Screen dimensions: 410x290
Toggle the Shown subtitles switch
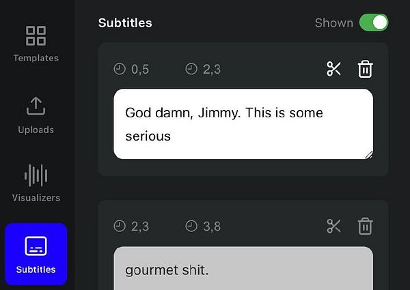[373, 23]
